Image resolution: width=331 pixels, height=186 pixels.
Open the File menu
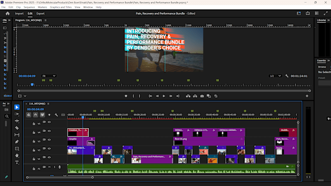click(x=3, y=7)
